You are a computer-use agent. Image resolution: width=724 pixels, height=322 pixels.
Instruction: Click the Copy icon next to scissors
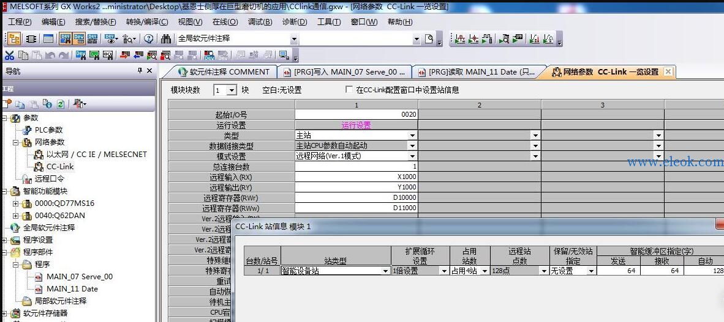coord(23,56)
